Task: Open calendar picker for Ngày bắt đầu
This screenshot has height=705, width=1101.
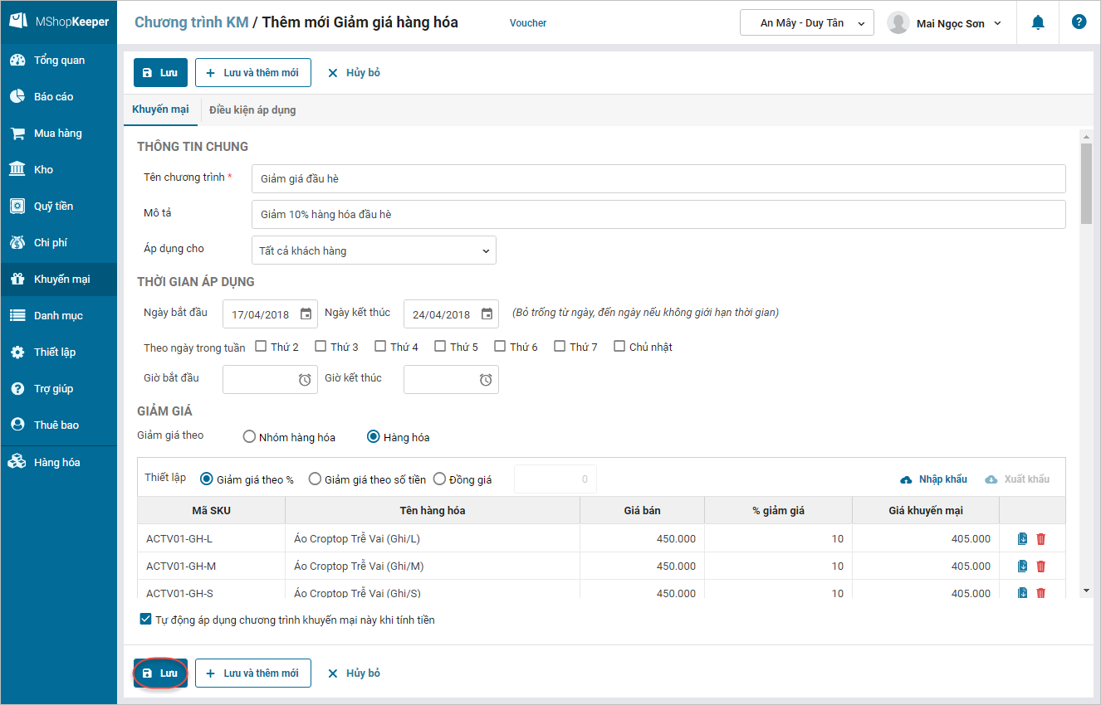Action: (x=306, y=314)
